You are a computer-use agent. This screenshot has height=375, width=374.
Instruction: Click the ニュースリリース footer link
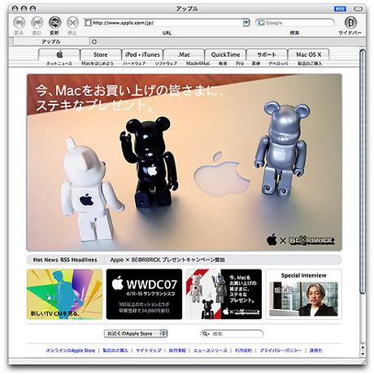pyautogui.click(x=211, y=351)
